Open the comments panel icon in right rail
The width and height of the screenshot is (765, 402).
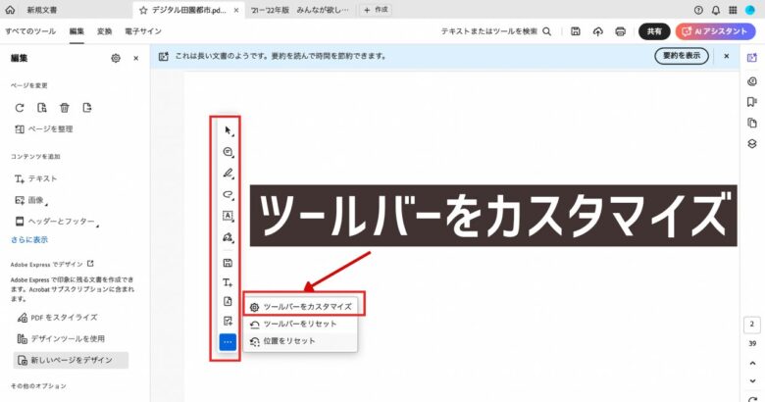(x=752, y=81)
